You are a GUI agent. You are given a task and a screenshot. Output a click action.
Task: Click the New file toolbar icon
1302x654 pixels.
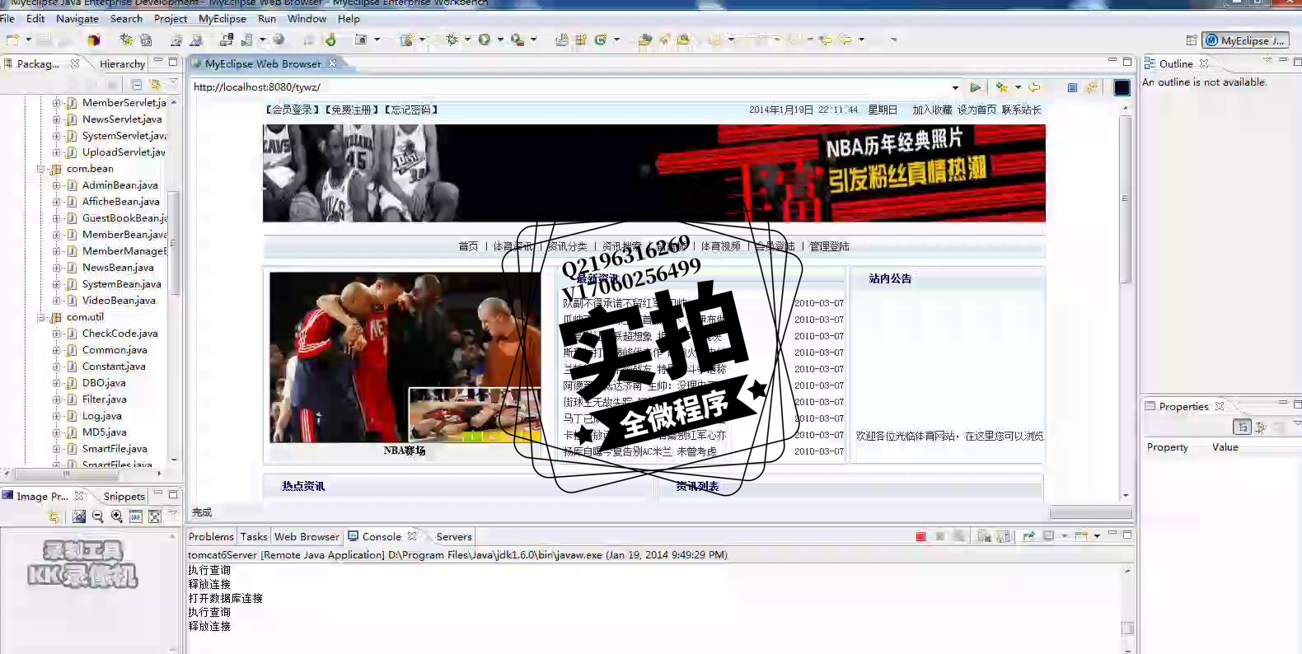pyautogui.click(x=12, y=40)
